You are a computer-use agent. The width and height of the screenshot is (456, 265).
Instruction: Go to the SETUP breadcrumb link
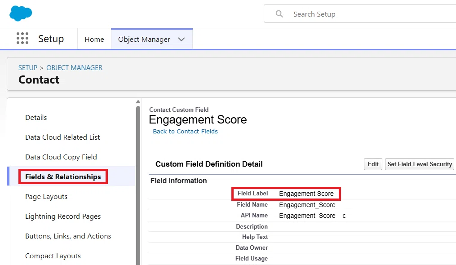coord(28,68)
